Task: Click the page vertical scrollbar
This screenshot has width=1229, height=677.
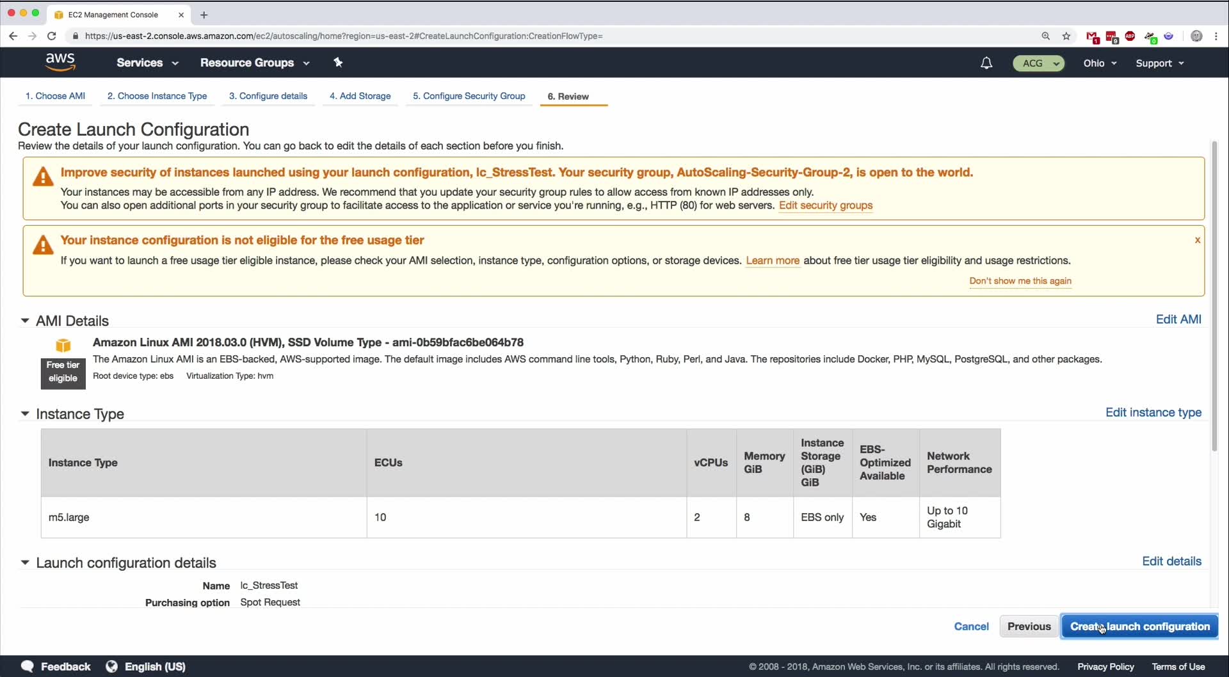Action: (1214, 296)
